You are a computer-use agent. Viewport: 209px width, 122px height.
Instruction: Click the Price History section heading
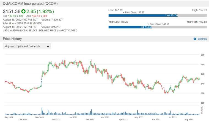(12, 39)
